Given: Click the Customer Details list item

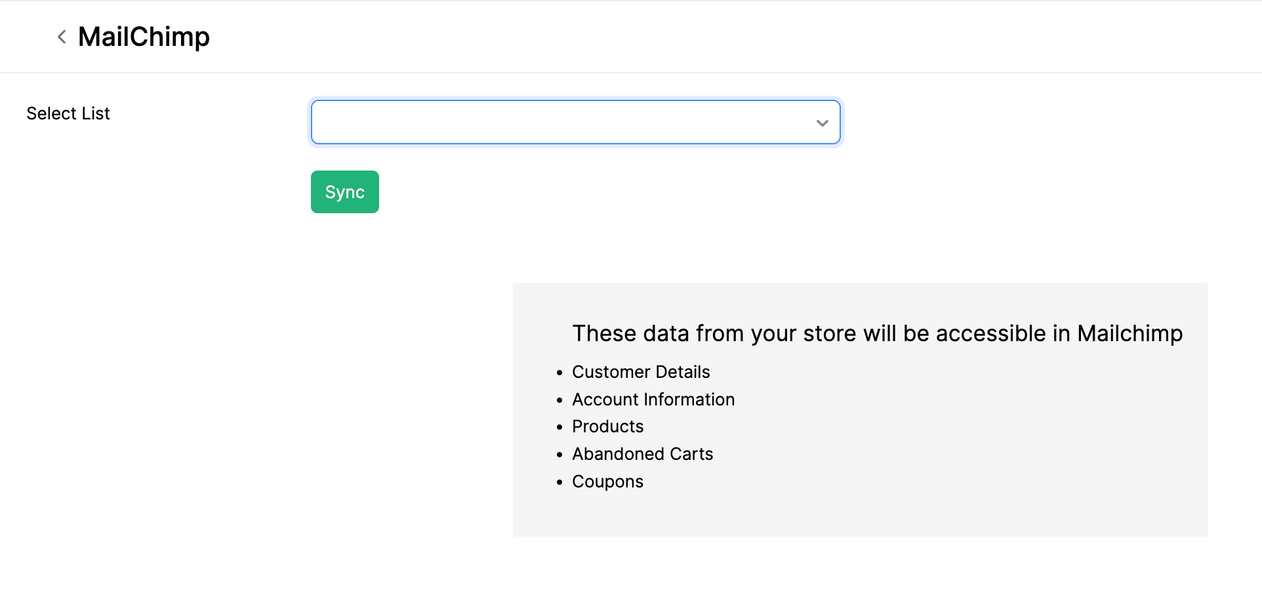Looking at the screenshot, I should pos(641,372).
